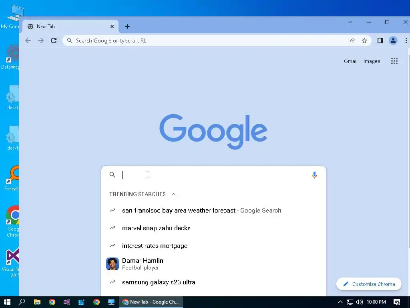Select the Google Chrome desktop shortcut
The height and width of the screenshot is (308, 410).
pyautogui.click(x=12, y=221)
